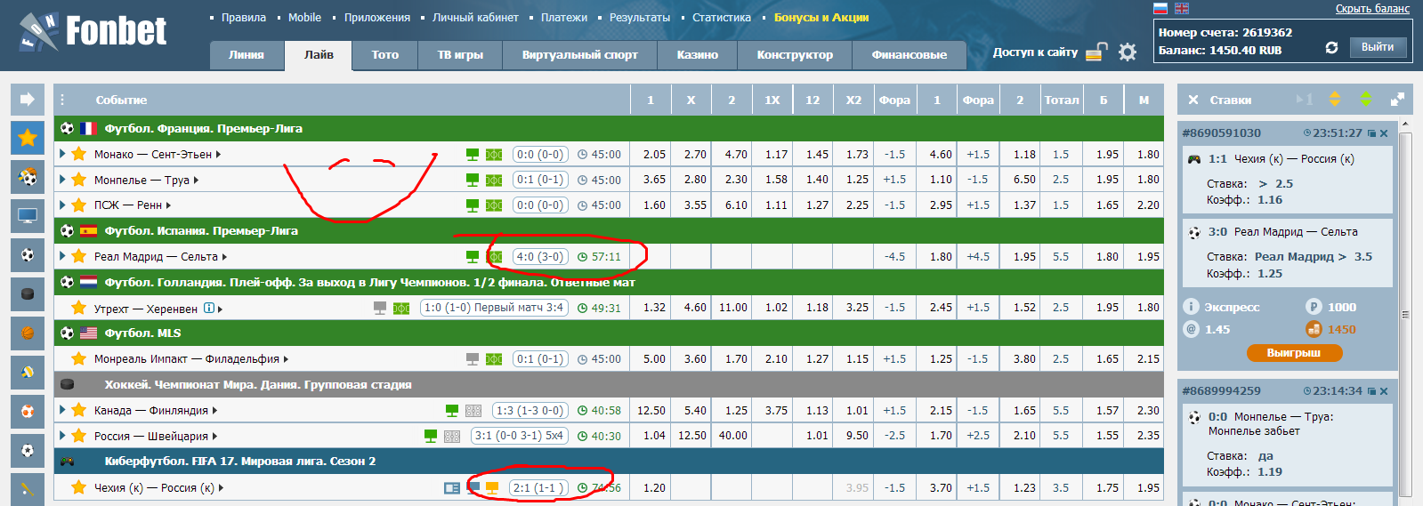Open event column options dots
This screenshot has height=506, width=1423.
pyautogui.click(x=62, y=100)
